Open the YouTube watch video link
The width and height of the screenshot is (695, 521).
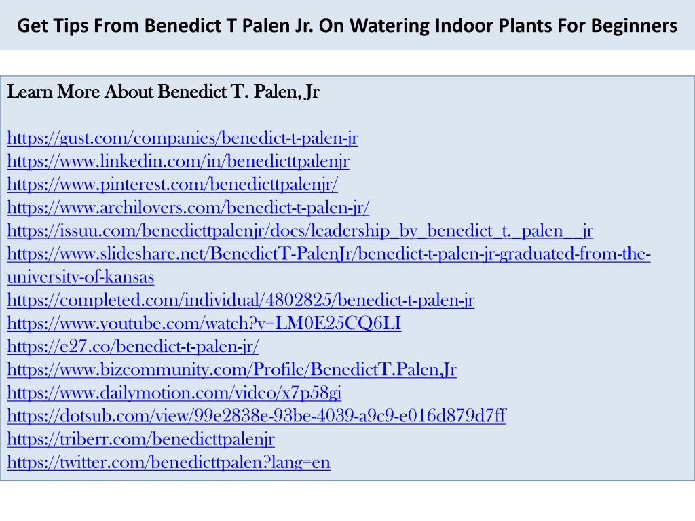click(x=204, y=324)
